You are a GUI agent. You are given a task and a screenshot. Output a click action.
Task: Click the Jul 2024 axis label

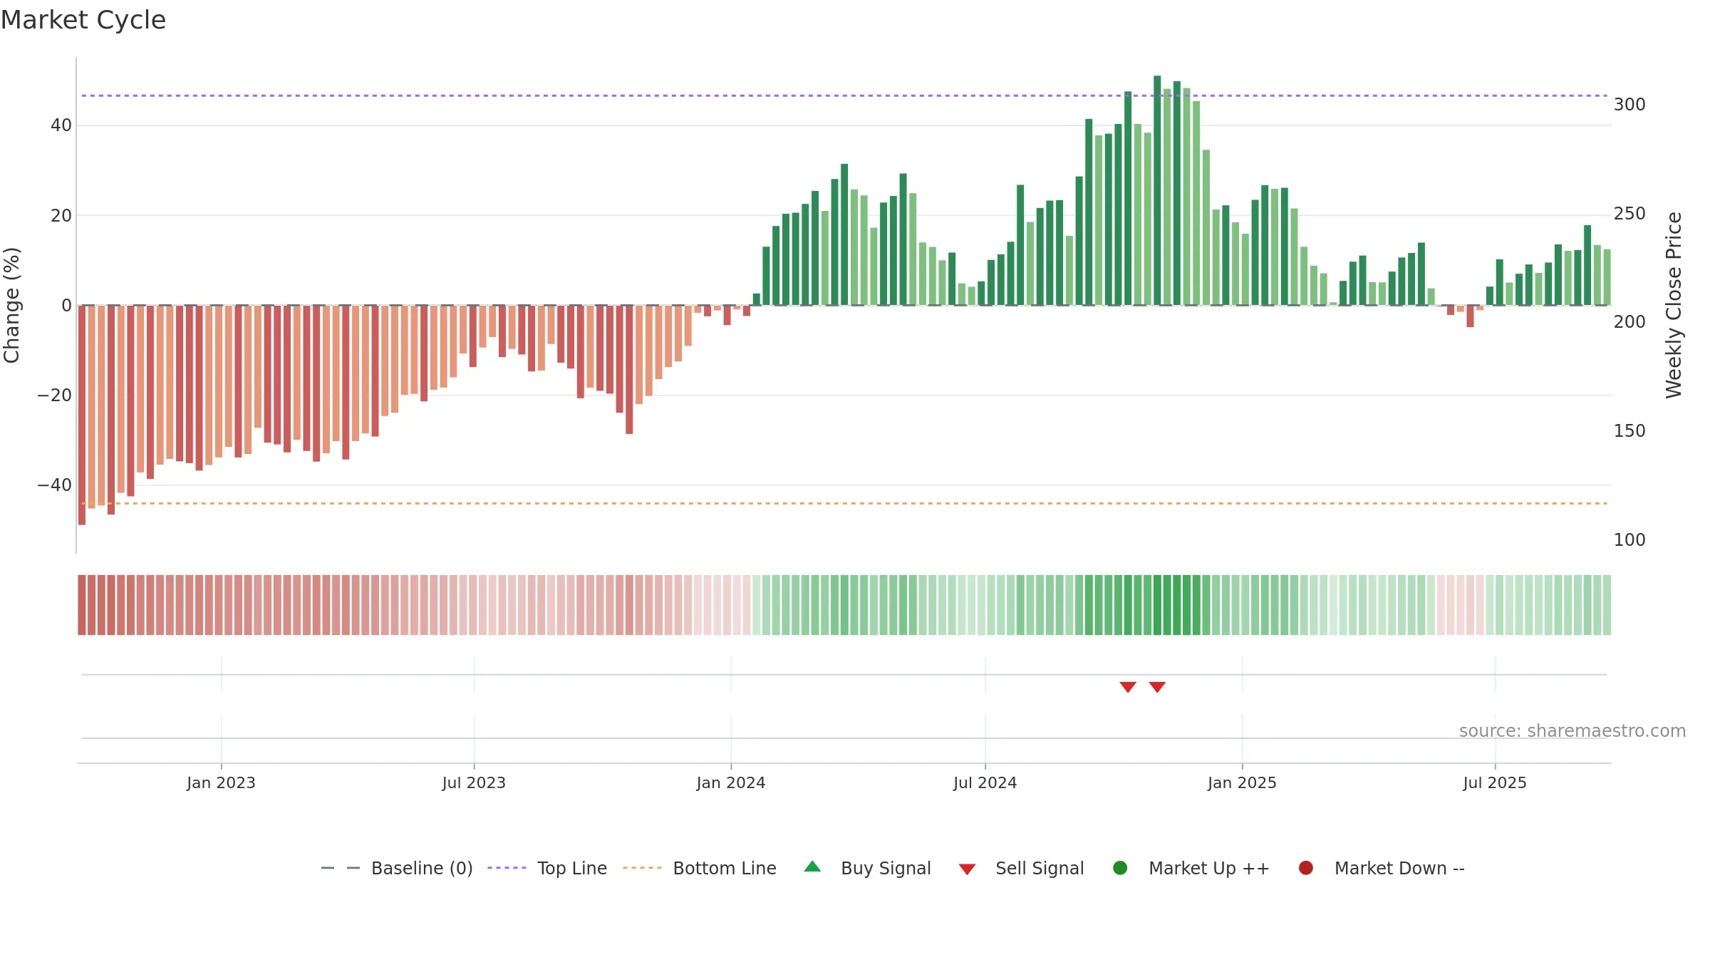coord(985,783)
